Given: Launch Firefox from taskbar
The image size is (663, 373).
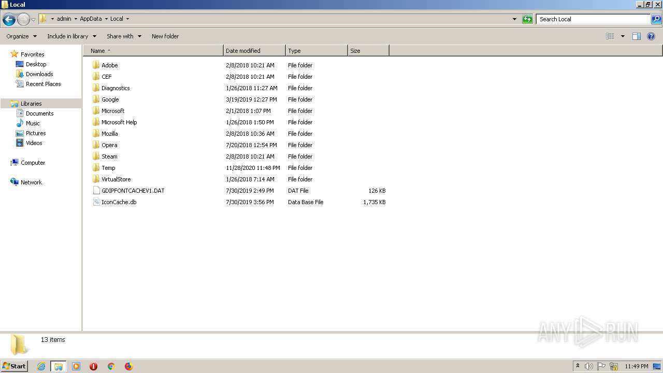Looking at the screenshot, I should coord(128,366).
